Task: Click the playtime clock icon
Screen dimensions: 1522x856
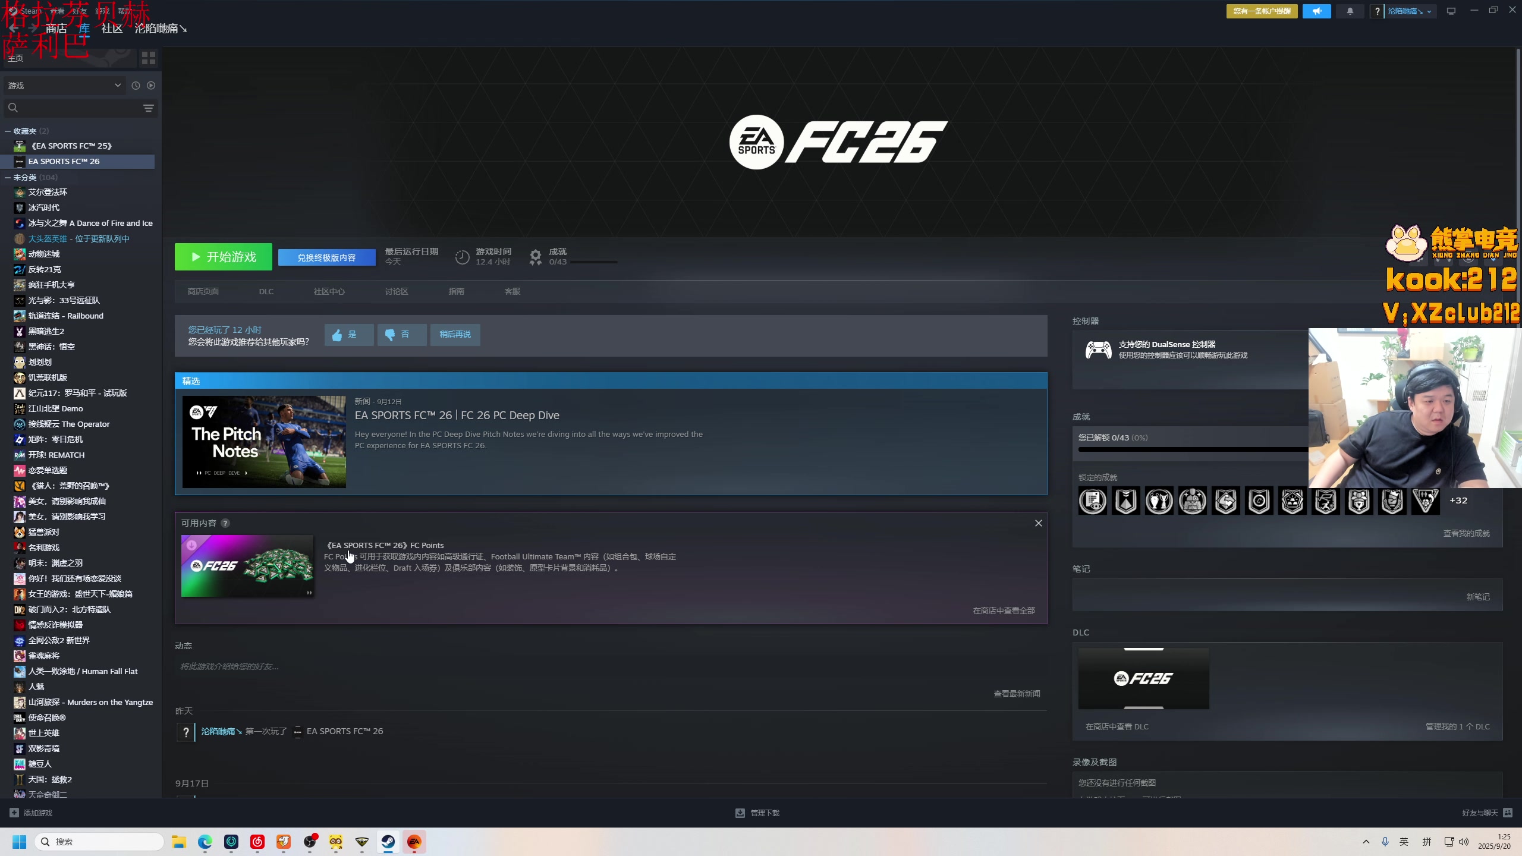Action: pos(462,257)
